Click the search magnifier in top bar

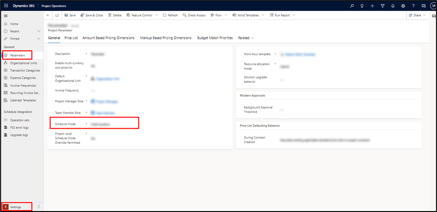(x=352, y=6)
